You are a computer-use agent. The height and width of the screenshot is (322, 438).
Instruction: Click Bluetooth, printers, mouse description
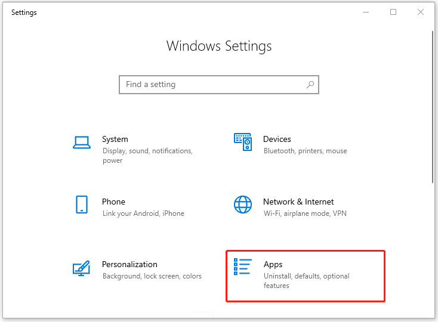(x=306, y=151)
